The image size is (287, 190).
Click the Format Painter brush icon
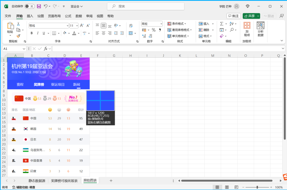tap(18, 36)
